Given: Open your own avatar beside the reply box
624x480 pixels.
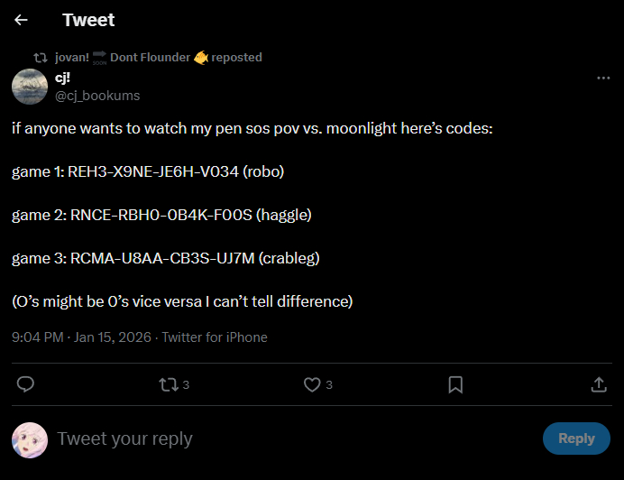Looking at the screenshot, I should coord(30,438).
